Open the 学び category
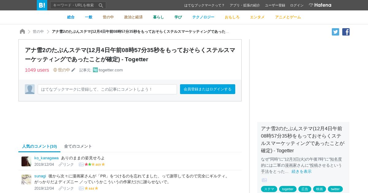Viewport: 368px width, 193px height. click(178, 17)
